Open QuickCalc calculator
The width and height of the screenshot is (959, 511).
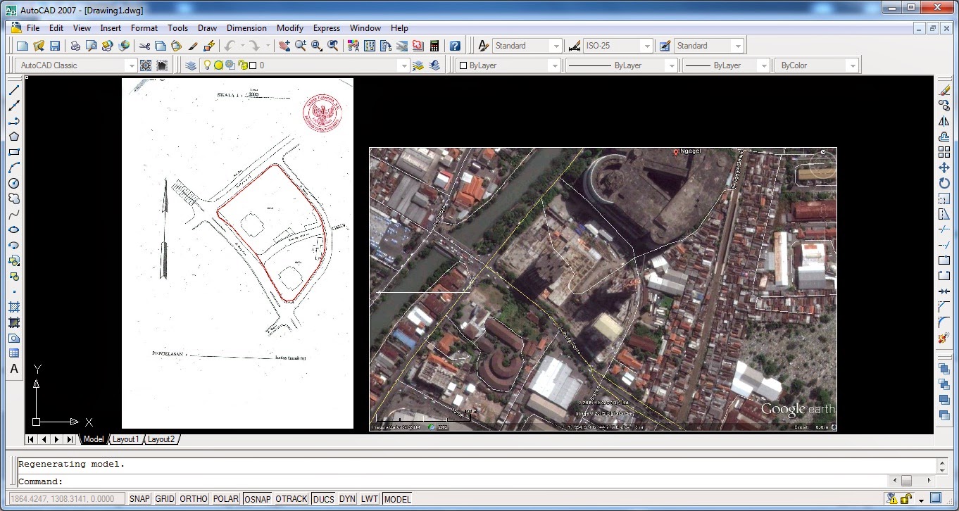434,46
